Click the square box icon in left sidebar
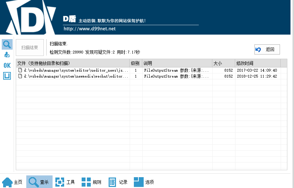Screen dimensions: 294x188 [7, 76]
